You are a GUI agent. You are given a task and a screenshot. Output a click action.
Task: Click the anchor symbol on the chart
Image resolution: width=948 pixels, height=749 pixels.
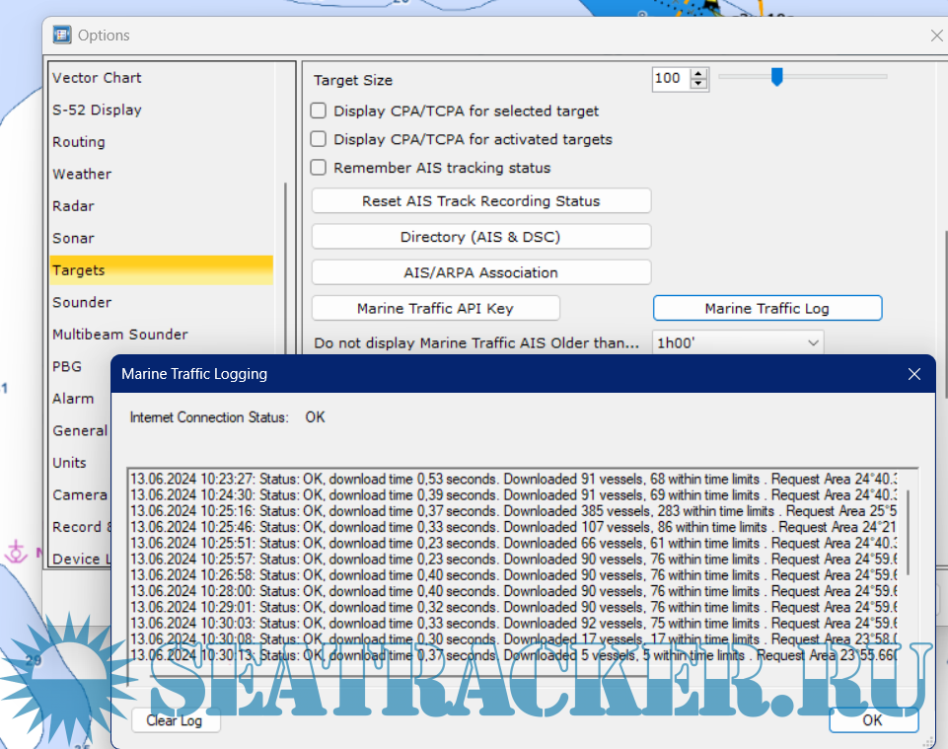(x=16, y=553)
